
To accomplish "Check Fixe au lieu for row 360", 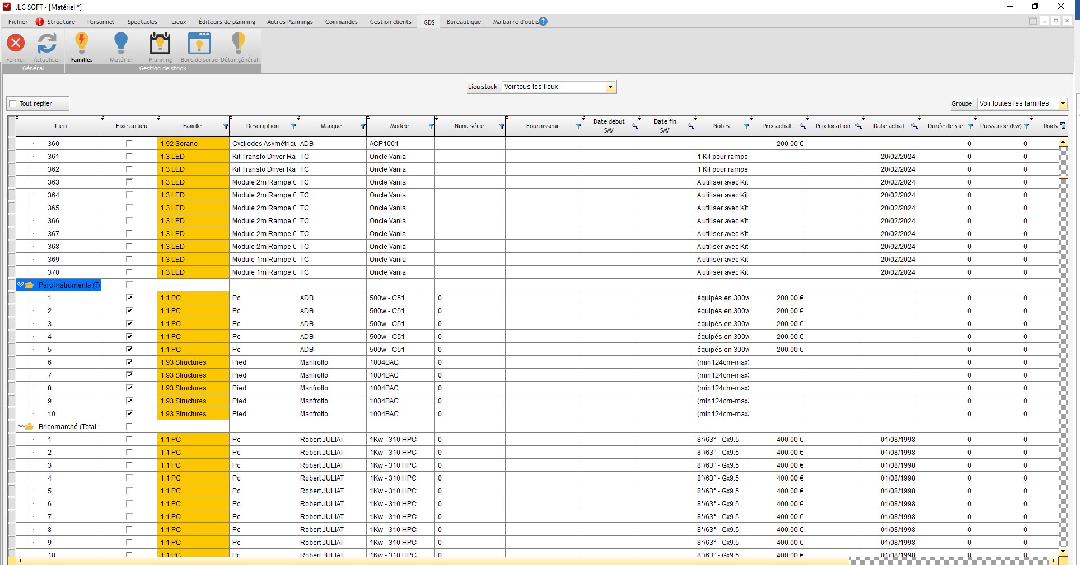I will [129, 143].
